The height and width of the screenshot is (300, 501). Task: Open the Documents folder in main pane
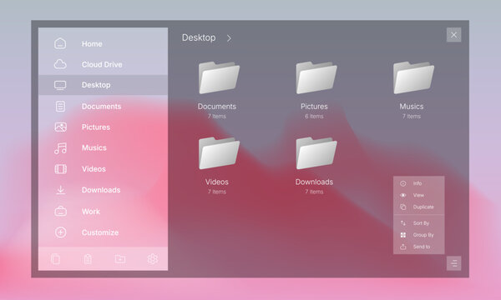pyautogui.click(x=219, y=77)
